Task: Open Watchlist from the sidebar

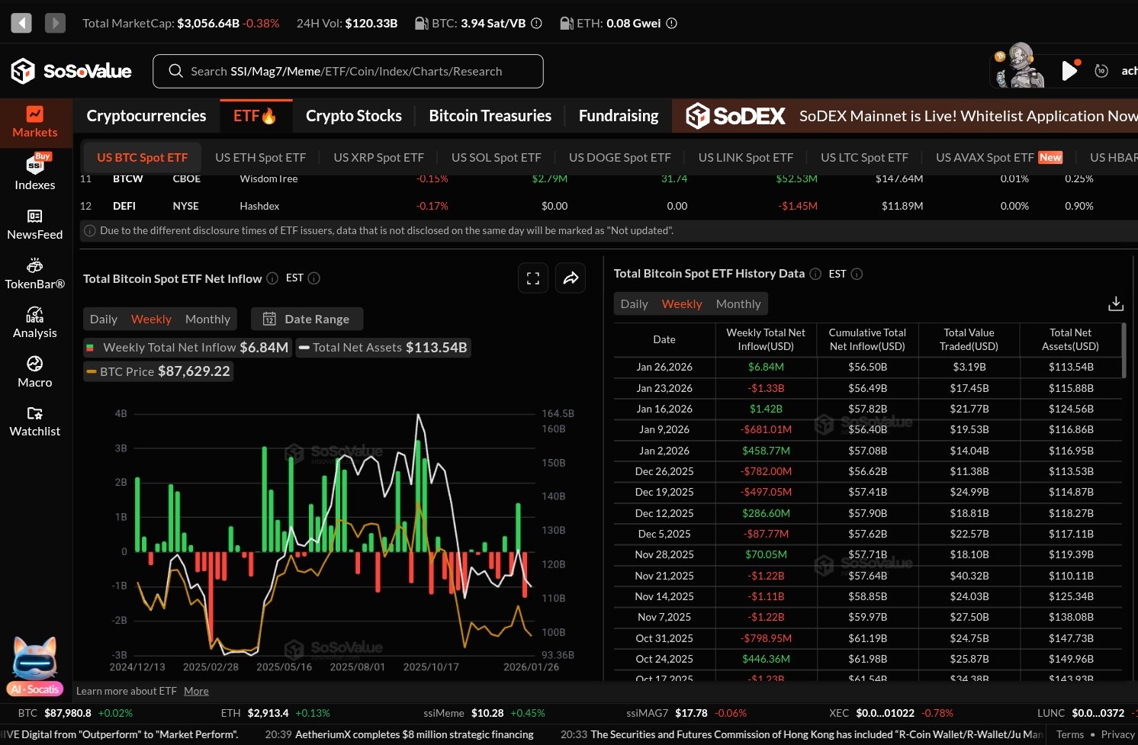Action: click(x=35, y=421)
